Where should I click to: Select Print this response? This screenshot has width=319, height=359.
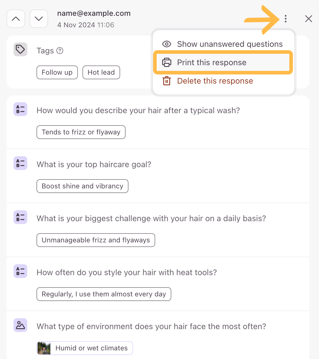pos(223,62)
